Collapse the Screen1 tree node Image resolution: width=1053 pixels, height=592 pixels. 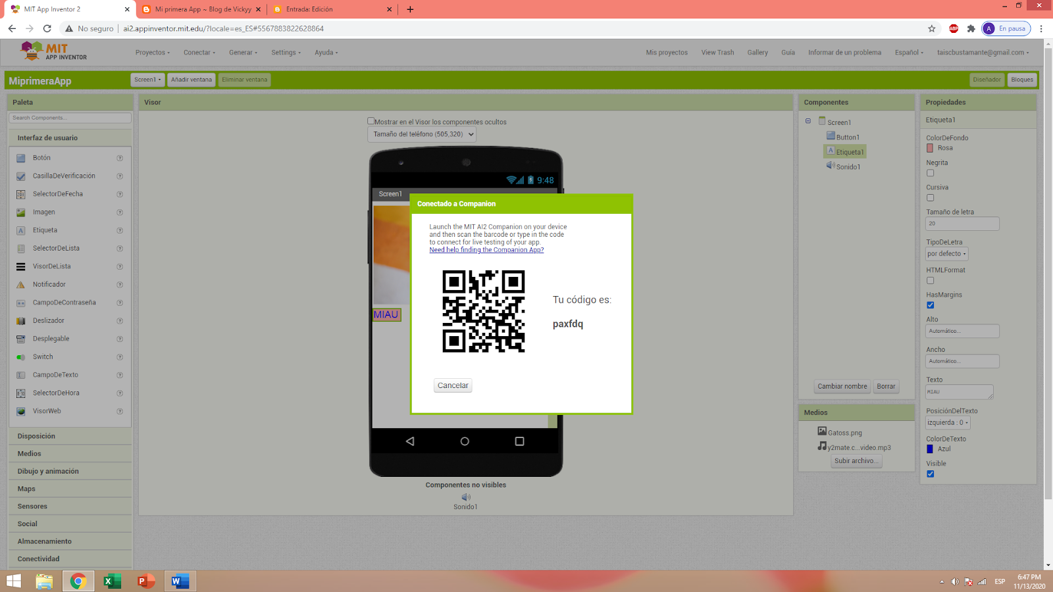[808, 121]
